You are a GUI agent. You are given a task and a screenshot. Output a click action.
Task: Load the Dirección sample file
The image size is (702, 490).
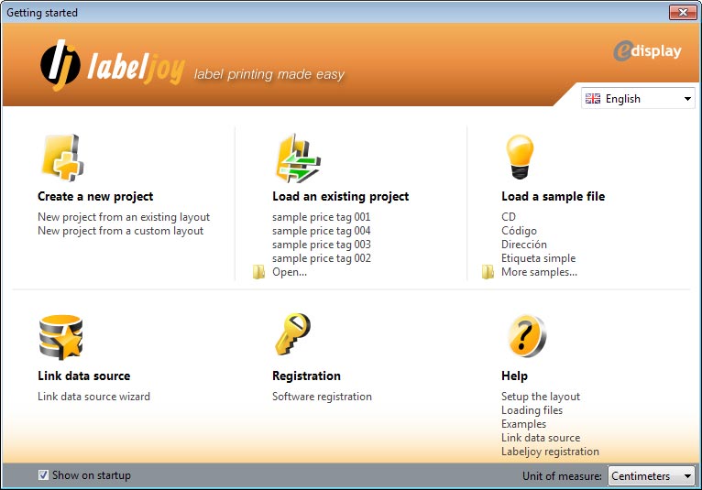(524, 245)
